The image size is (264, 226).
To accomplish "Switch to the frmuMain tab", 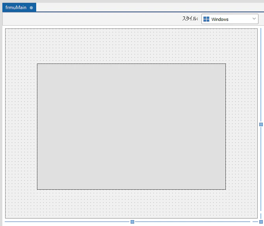I will coord(19,7).
